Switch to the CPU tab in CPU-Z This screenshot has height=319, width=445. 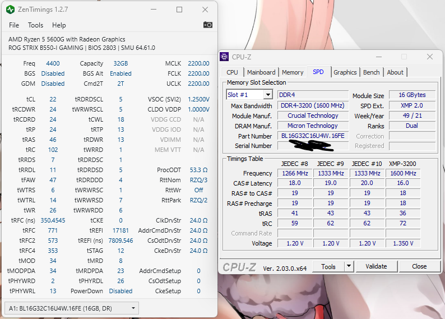pyautogui.click(x=232, y=72)
